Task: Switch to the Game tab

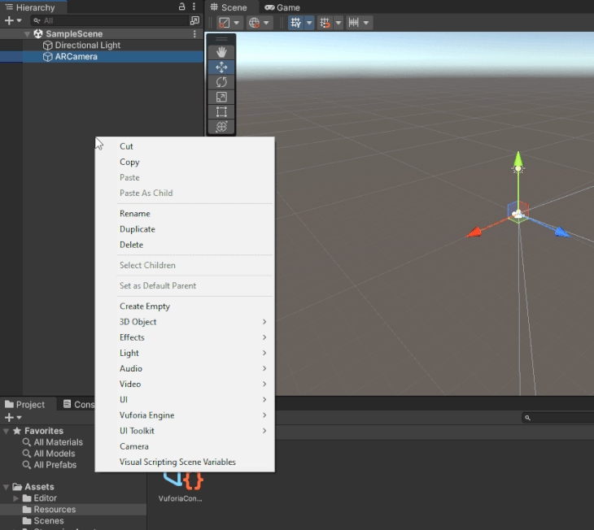Action: pos(282,7)
